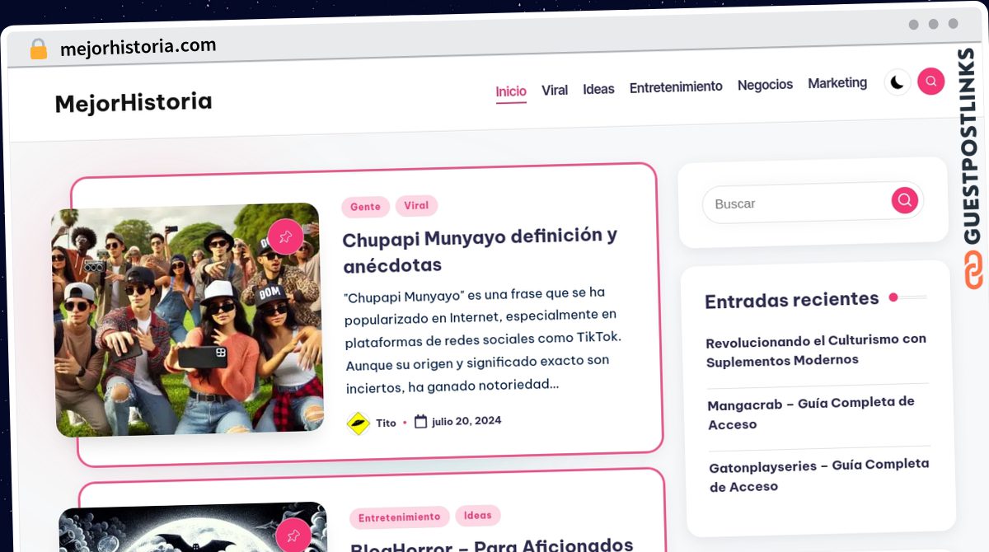Click the Tito author name
Viewport: 989px width, 552px height.
coord(386,423)
